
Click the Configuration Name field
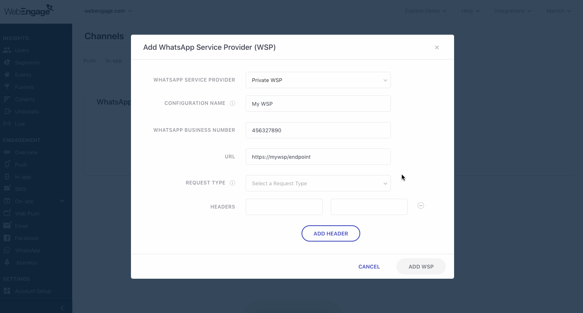(318, 104)
